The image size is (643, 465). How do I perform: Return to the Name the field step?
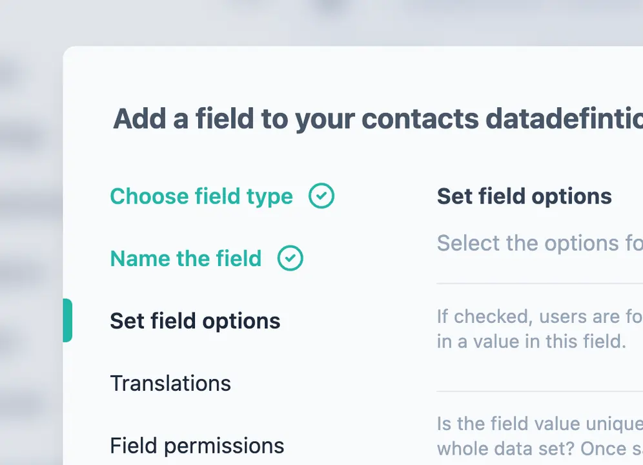[x=186, y=258]
